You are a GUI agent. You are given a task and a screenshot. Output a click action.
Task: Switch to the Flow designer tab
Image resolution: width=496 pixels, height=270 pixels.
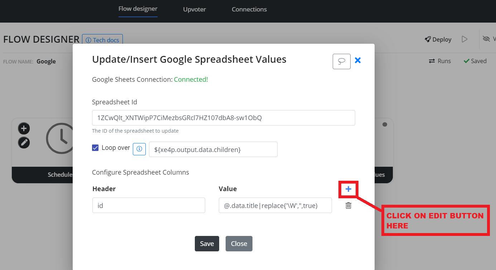(x=138, y=9)
